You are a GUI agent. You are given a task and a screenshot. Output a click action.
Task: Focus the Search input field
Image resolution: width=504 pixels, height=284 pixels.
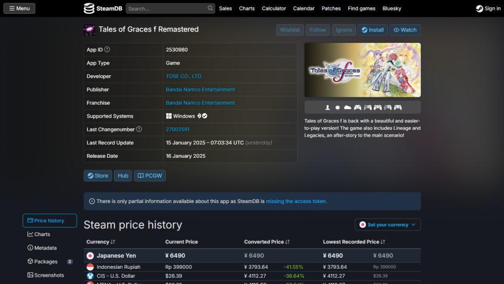point(166,8)
